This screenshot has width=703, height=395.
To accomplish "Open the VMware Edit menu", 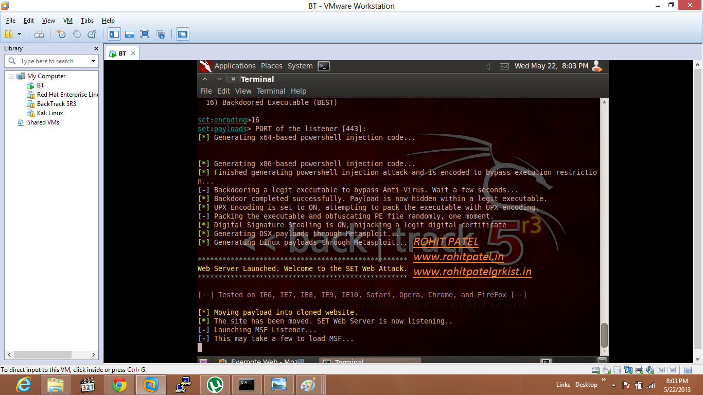I will (29, 21).
